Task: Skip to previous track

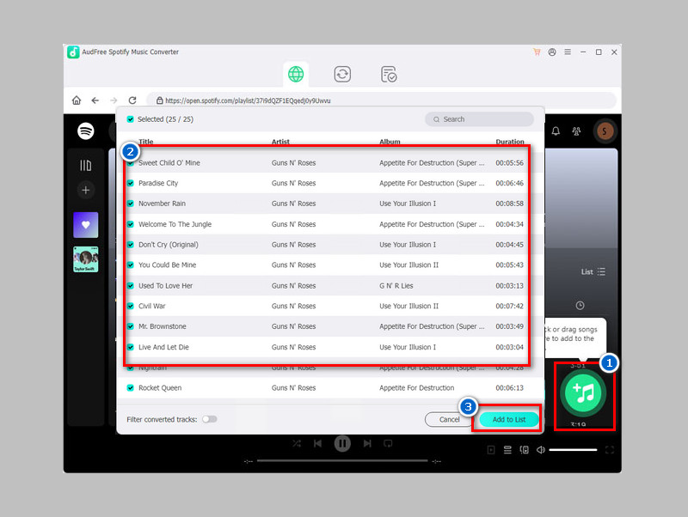Action: pos(317,444)
